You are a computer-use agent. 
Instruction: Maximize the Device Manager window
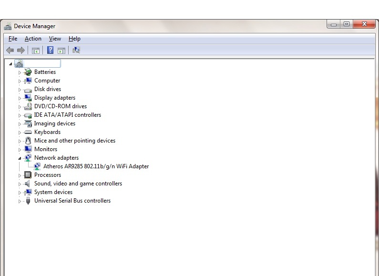pos(347,24)
